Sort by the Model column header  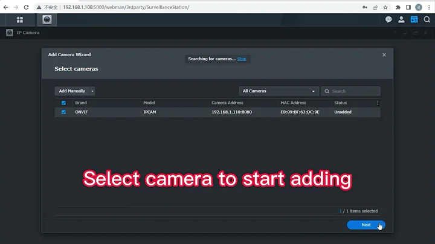click(149, 103)
